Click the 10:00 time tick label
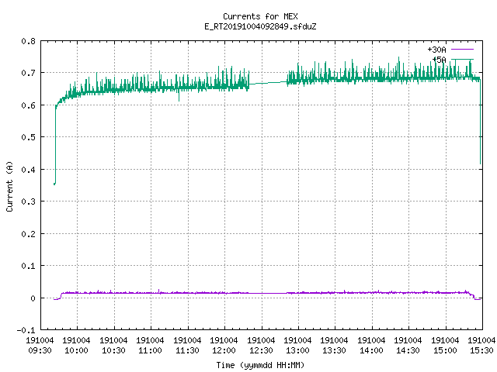Image resolution: width=497 pixels, height=372 pixels. coord(76,350)
